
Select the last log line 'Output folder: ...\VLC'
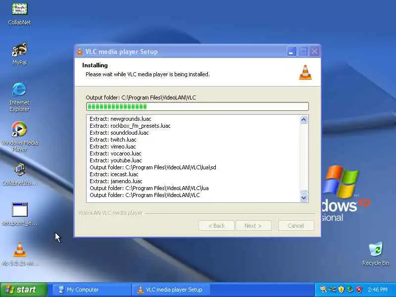click(145, 195)
